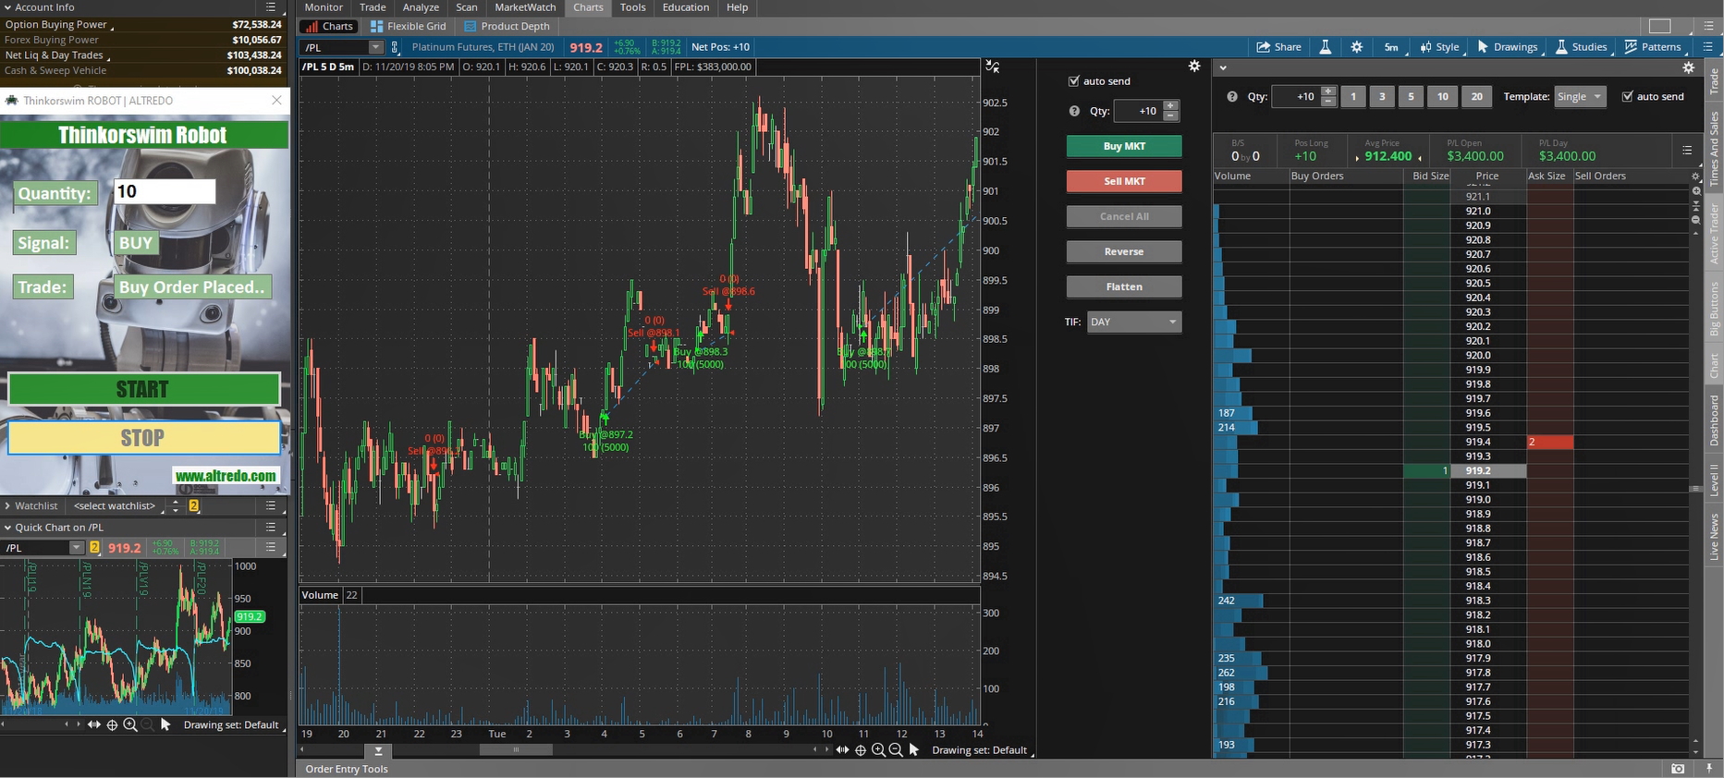This screenshot has width=1724, height=778.
Task: Click the chart collapse/expand icon at top-right of price chart
Action: tap(992, 67)
